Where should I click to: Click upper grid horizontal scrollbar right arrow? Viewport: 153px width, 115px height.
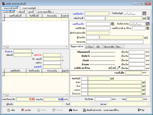click(x=66, y=47)
